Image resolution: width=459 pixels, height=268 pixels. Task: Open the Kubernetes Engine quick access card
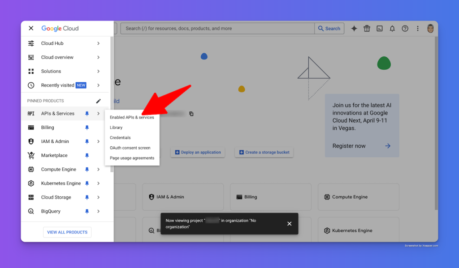(359, 230)
